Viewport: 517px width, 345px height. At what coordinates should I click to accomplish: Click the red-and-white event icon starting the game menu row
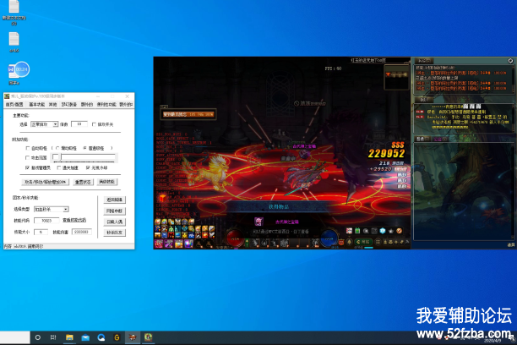349,231
